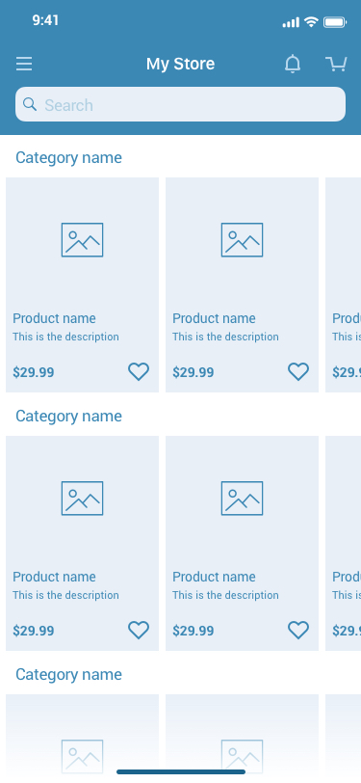Screen dimensions: 361x783
Task: Tap $29.99 price of first product
Action: 34,372
